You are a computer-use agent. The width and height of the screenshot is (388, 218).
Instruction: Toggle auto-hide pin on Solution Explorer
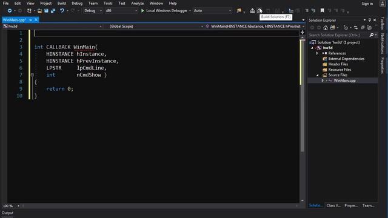[x=370, y=20]
